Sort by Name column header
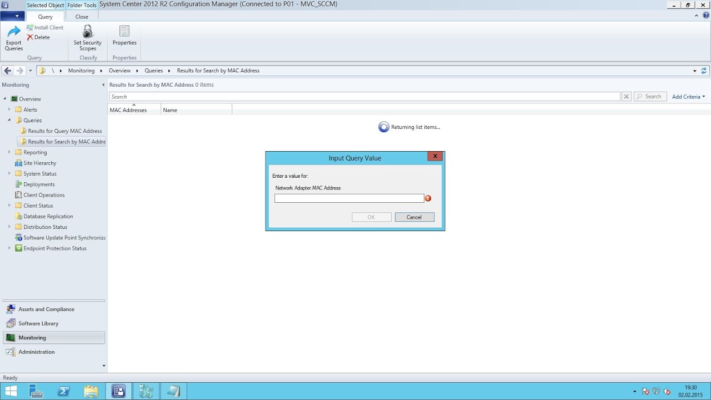The image size is (711, 400). (196, 109)
